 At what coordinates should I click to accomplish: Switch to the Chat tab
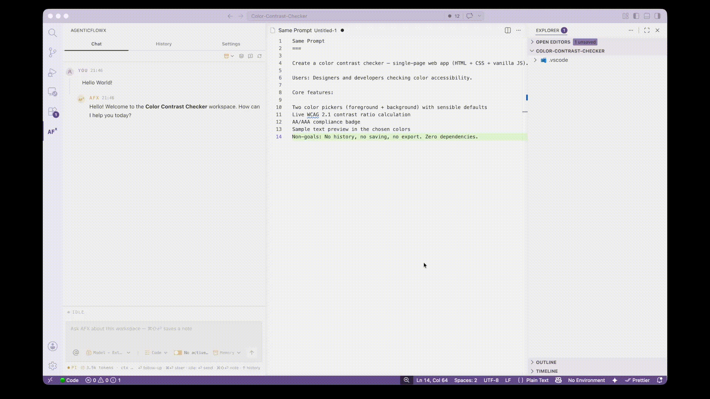(97, 44)
